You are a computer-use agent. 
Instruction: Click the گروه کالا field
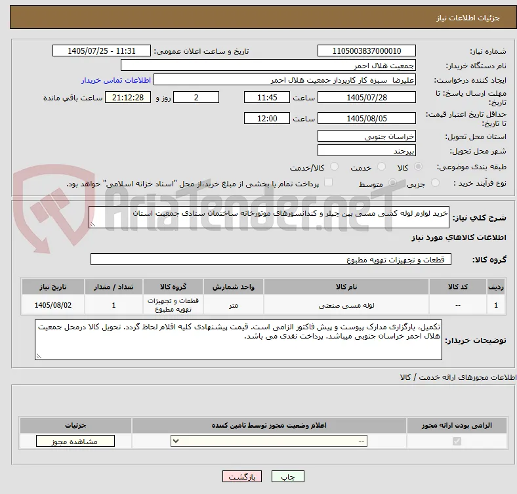pyautogui.click(x=271, y=260)
